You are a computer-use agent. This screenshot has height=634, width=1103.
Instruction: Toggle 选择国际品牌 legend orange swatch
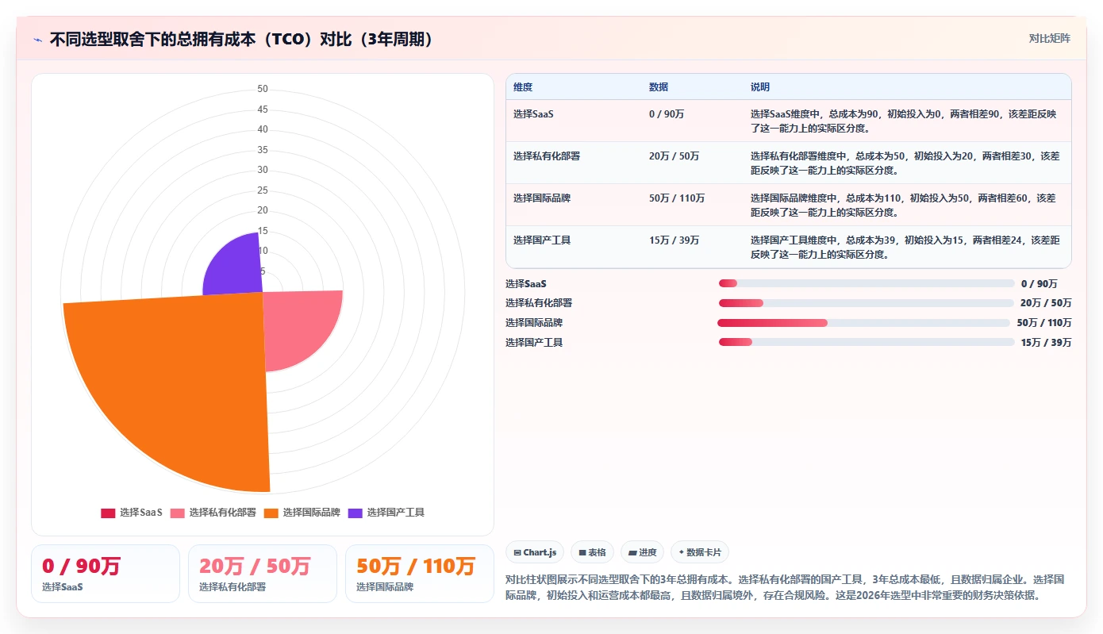coord(271,513)
